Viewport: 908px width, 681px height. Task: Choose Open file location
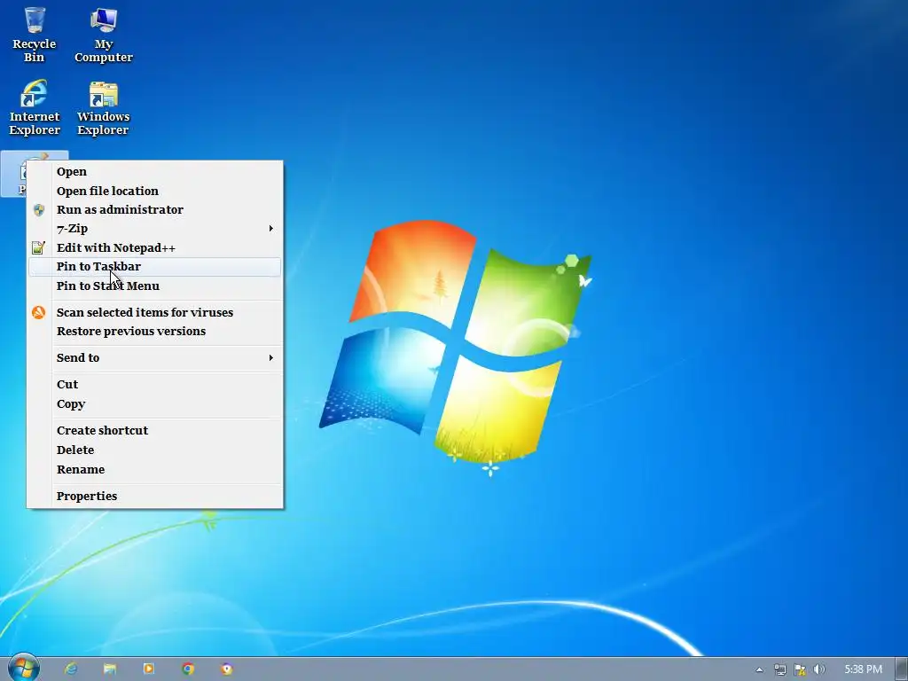154,191
